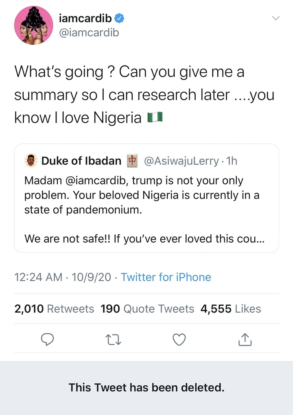This screenshot has height=415, width=293.
Task: View the 4,555 Likes list
Action: [x=231, y=309]
